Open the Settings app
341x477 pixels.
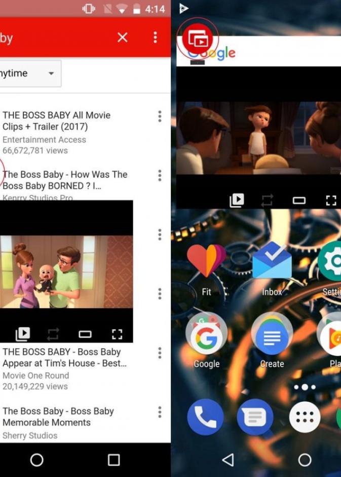pyautogui.click(x=330, y=268)
